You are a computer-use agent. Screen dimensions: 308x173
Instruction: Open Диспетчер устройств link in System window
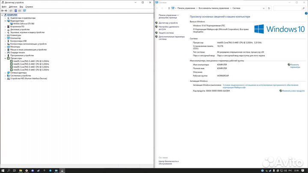[x=168, y=23]
